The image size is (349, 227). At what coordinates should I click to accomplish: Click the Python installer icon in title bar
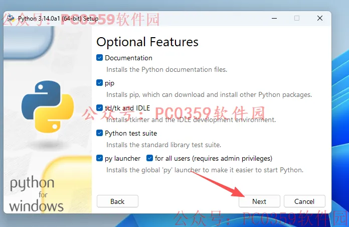coord(11,18)
